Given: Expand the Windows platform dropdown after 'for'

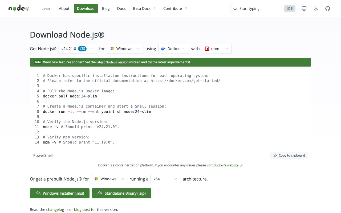Looking at the screenshot, I should tap(125, 49).
